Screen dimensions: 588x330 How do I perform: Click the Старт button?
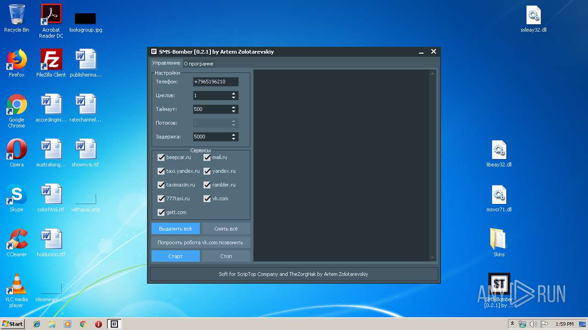[175, 256]
